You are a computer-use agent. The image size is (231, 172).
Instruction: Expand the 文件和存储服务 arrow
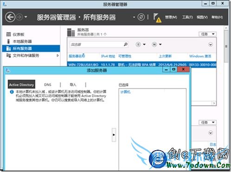pos(58,56)
